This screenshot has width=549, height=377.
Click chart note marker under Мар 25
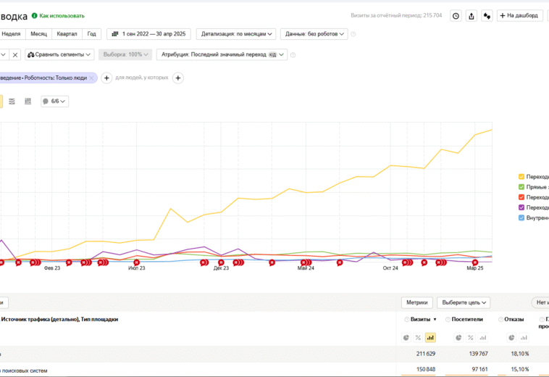[475, 262]
